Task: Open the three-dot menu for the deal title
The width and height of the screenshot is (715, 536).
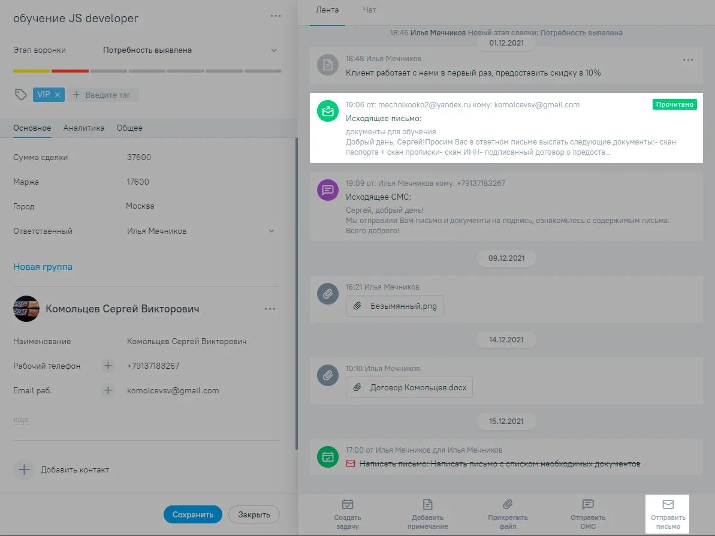Action: pos(276,16)
